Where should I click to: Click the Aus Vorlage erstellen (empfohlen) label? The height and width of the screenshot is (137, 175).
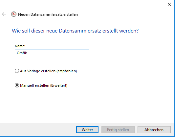(49, 71)
